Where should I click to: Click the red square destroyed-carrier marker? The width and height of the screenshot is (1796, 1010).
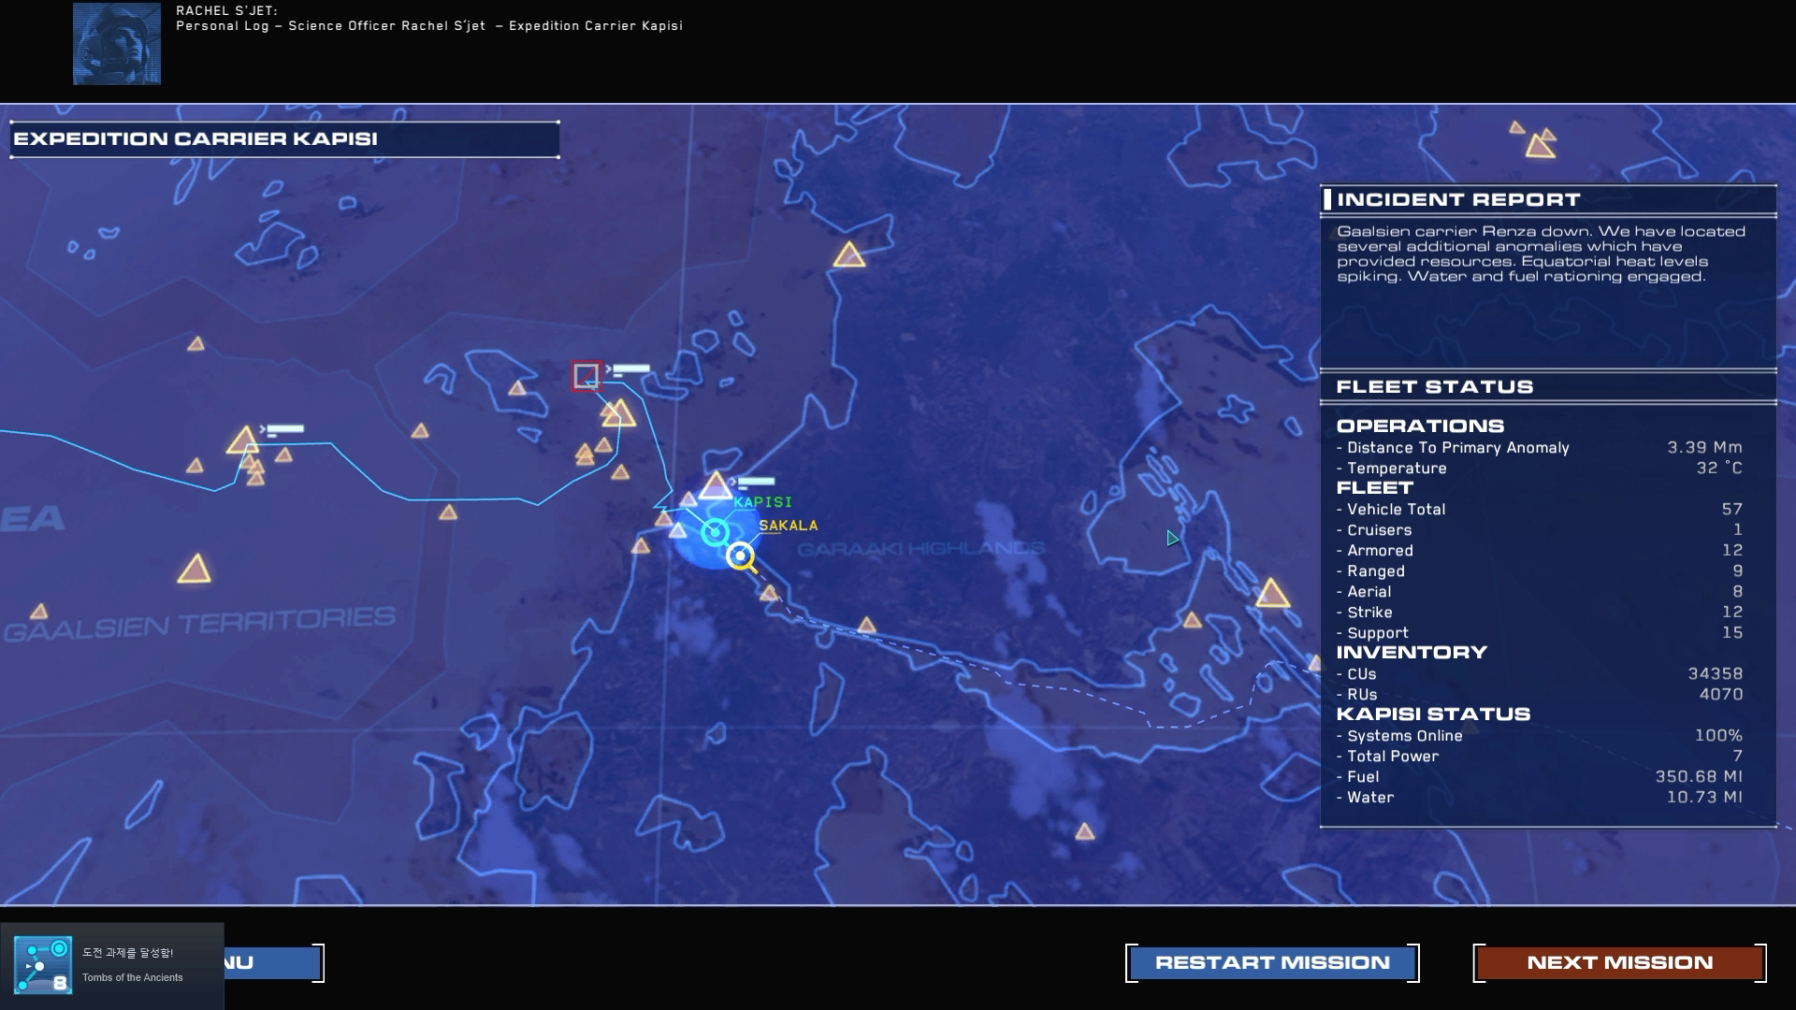pyautogui.click(x=586, y=376)
